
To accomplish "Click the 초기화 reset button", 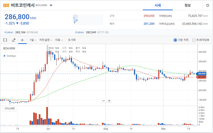I will click(x=72, y=40).
